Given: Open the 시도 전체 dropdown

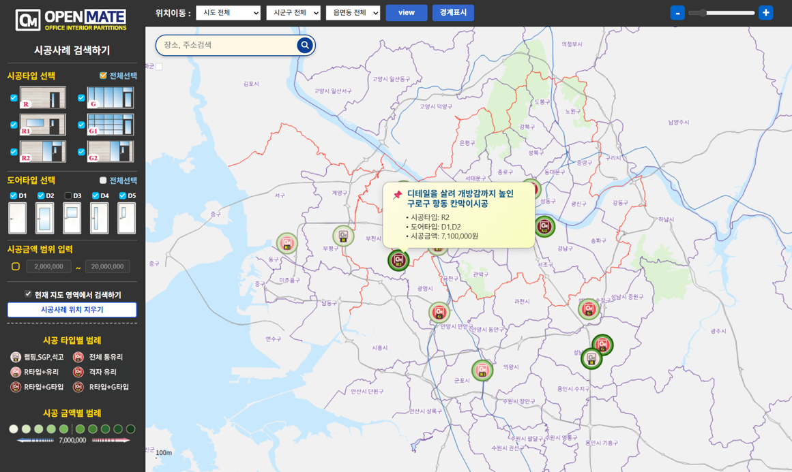Looking at the screenshot, I should [228, 13].
